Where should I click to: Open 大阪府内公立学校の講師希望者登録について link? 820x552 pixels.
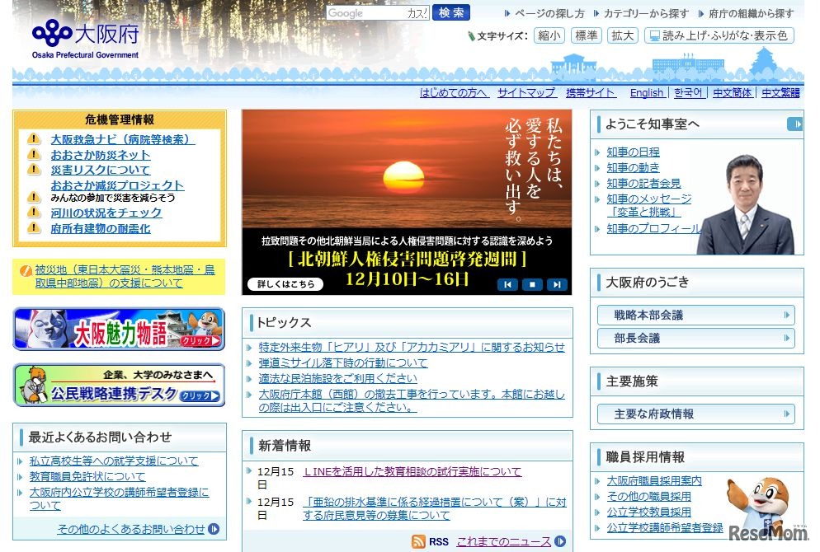120,498
